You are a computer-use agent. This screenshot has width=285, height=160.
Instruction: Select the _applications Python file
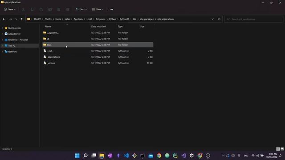pos(98,57)
